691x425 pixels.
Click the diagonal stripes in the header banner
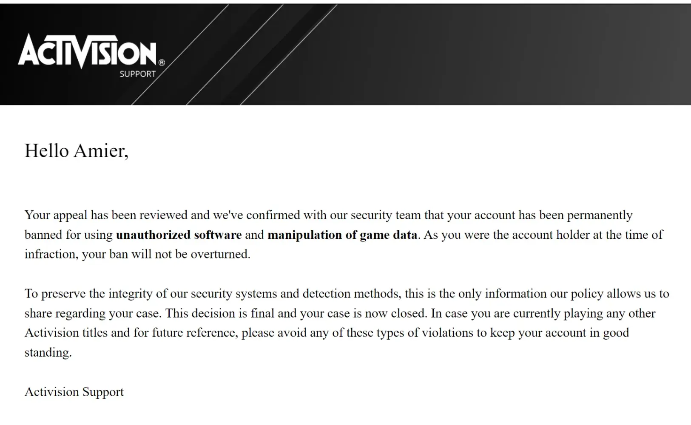(x=234, y=55)
